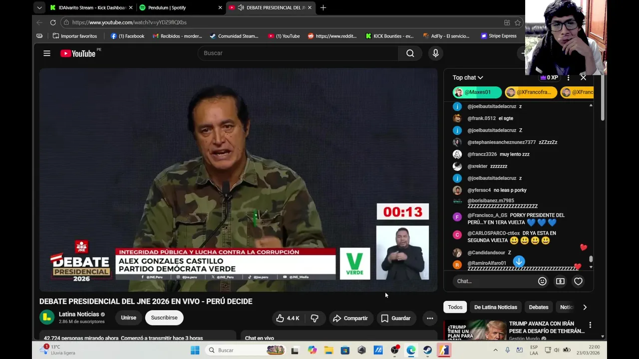Like the video with thumbs up

288,318
